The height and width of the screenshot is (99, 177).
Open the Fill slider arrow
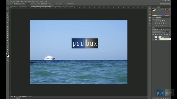[x=170, y=35]
